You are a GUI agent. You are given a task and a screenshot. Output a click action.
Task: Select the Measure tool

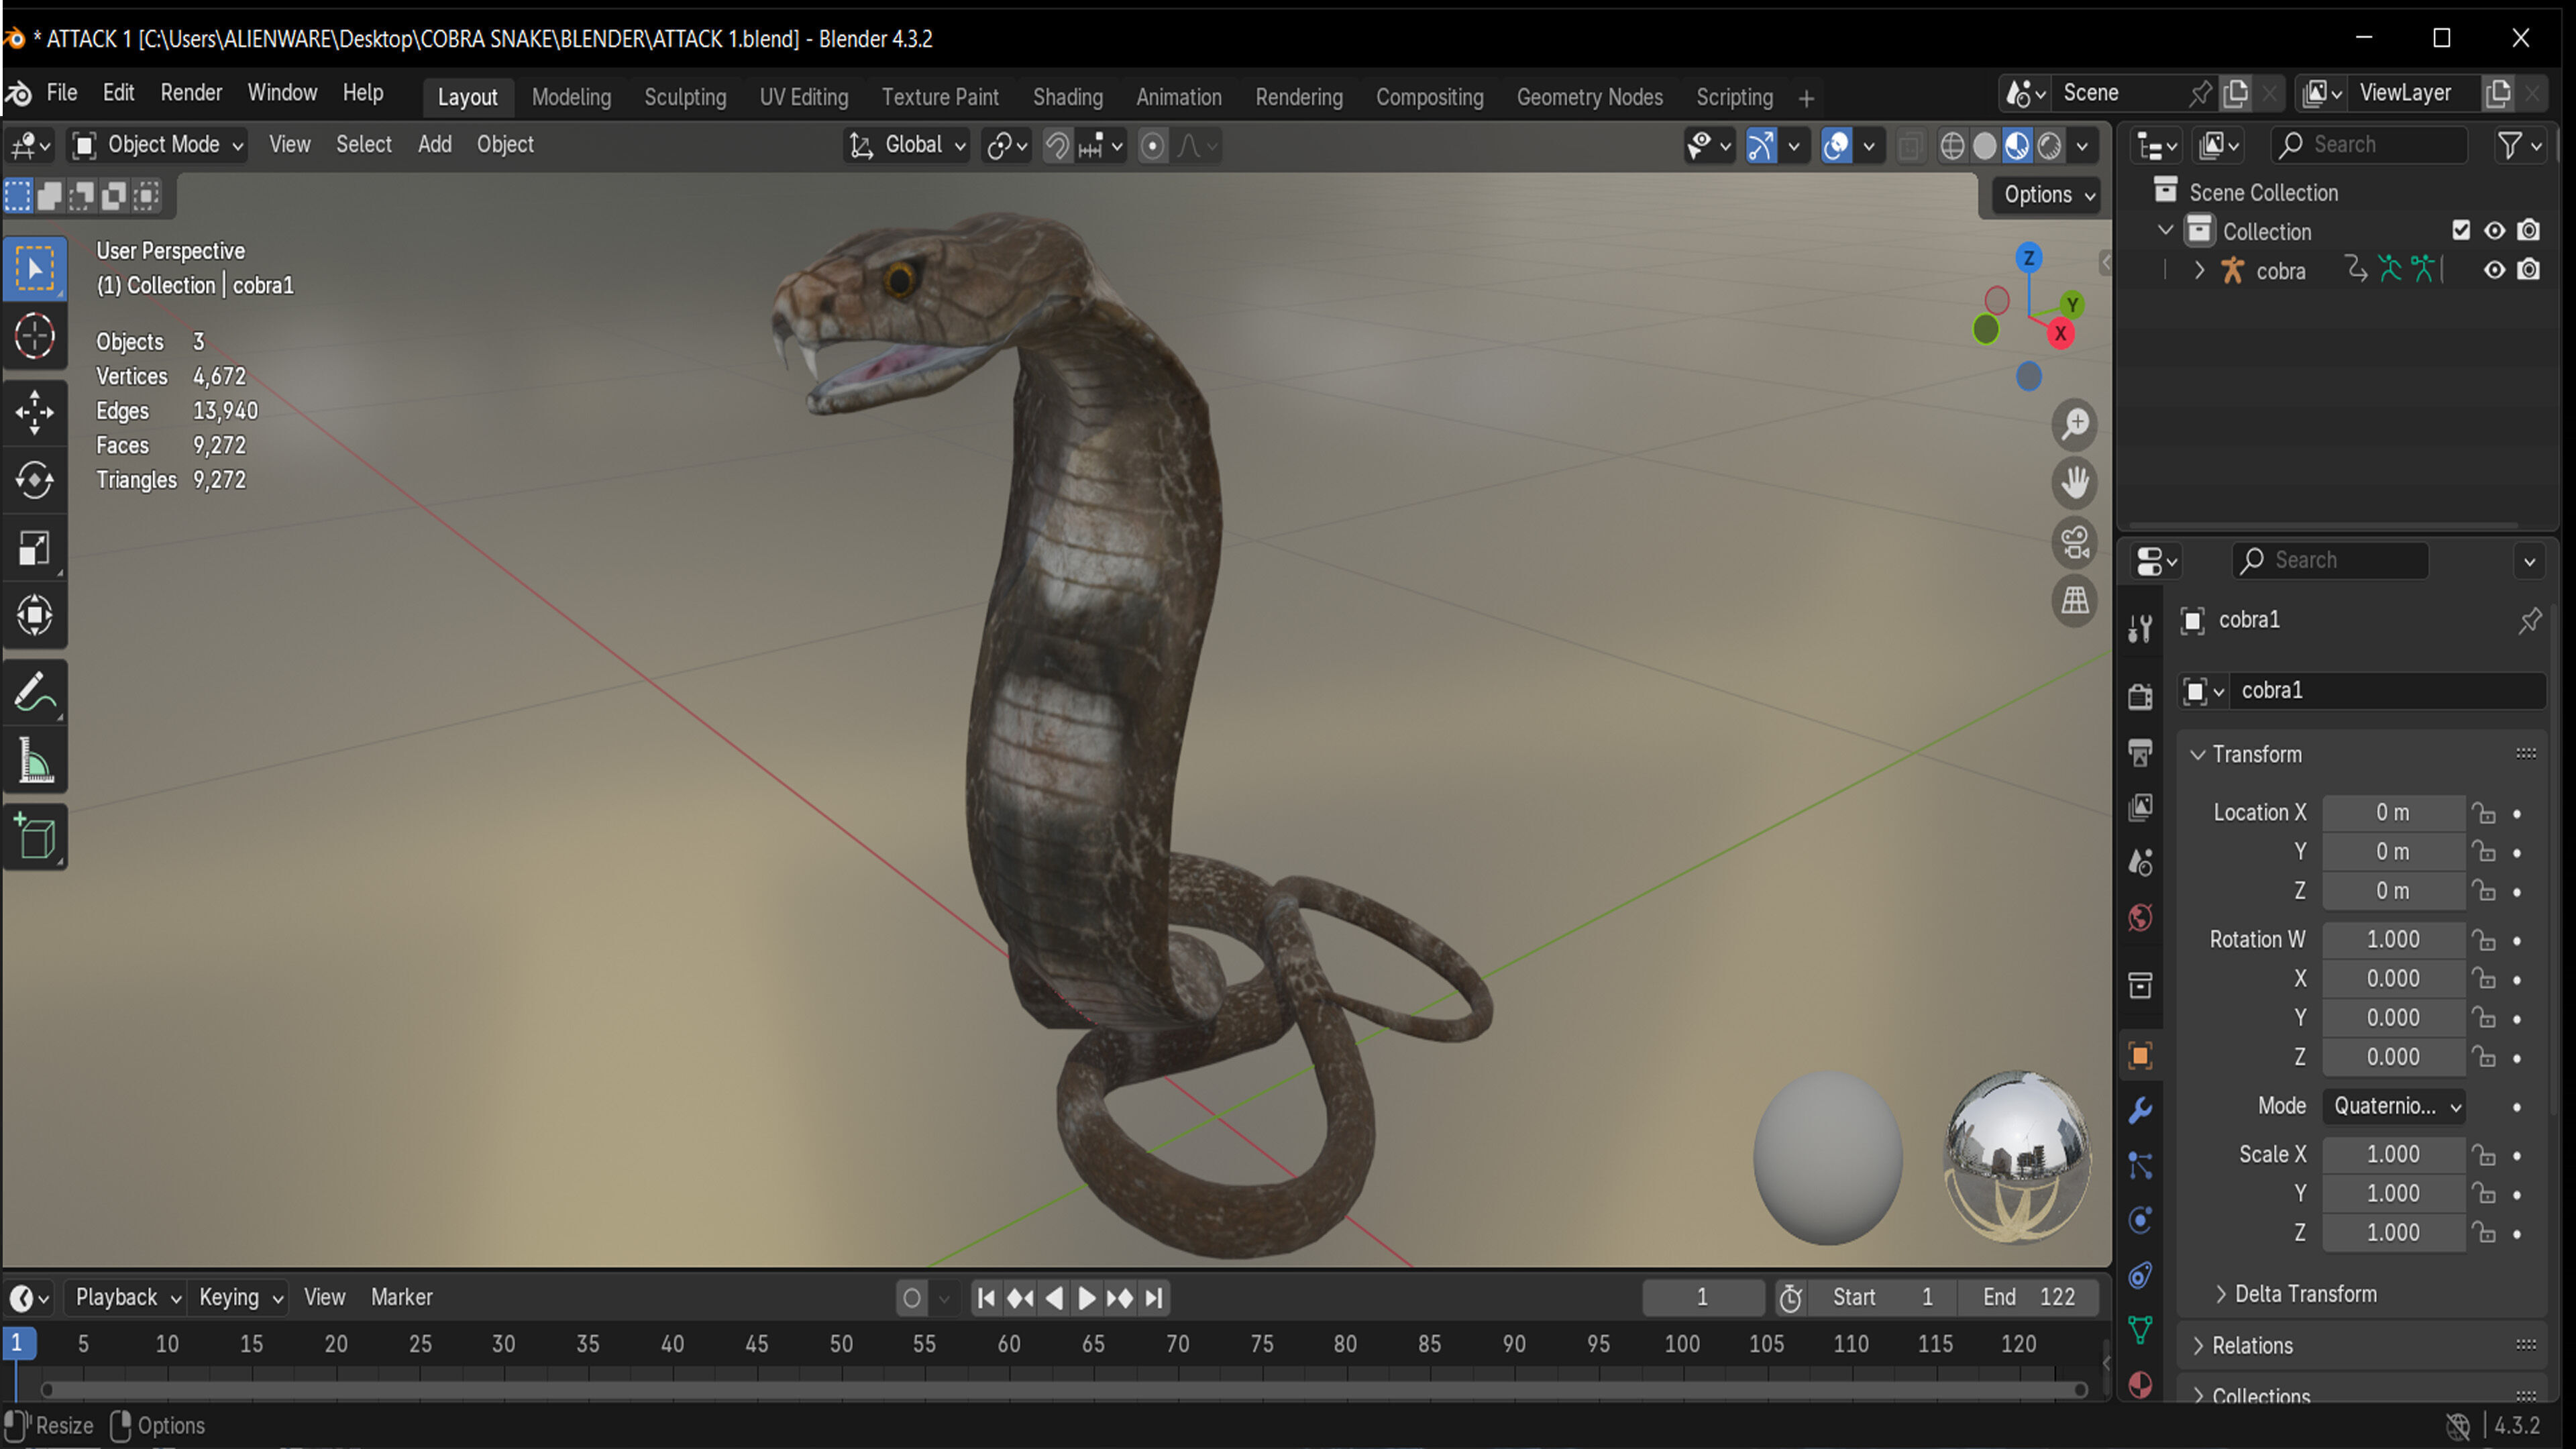(34, 761)
